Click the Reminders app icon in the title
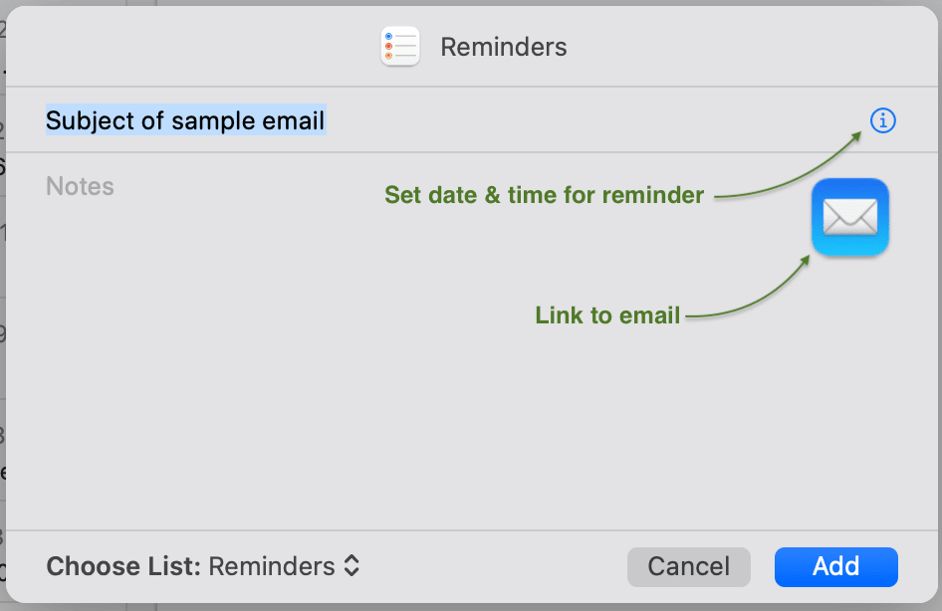This screenshot has width=942, height=611. click(400, 47)
